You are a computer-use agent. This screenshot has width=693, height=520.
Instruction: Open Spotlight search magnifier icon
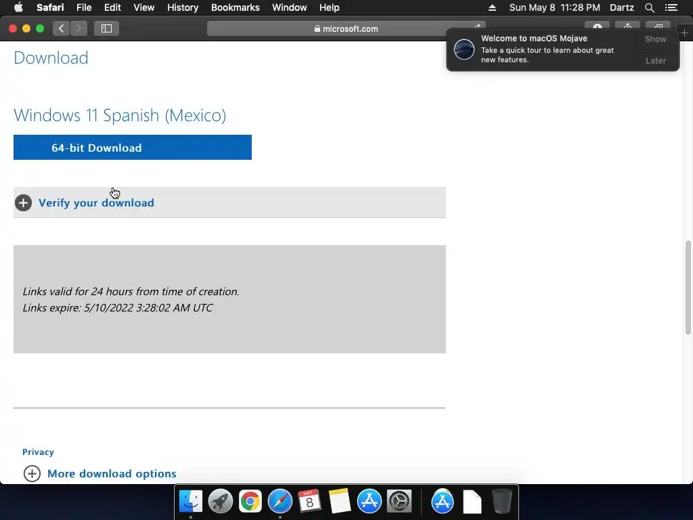coord(649,7)
